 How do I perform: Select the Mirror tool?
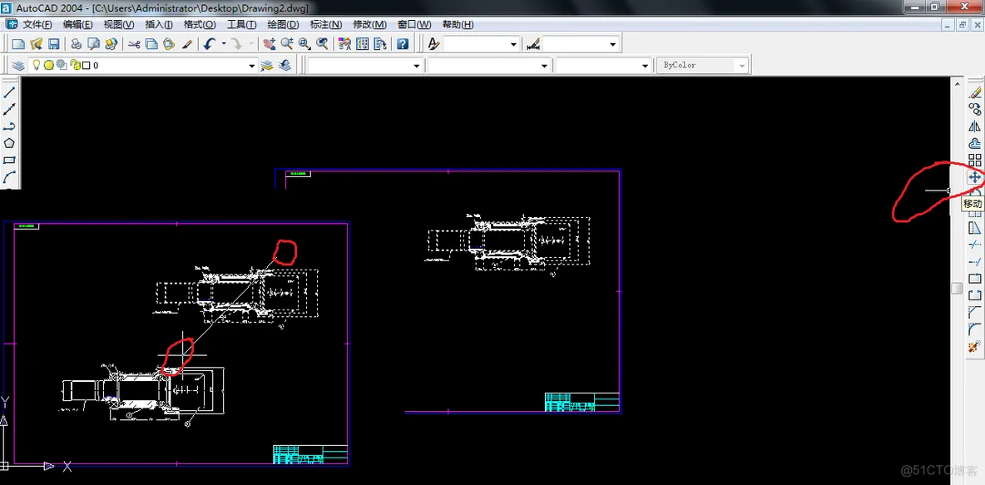(975, 126)
